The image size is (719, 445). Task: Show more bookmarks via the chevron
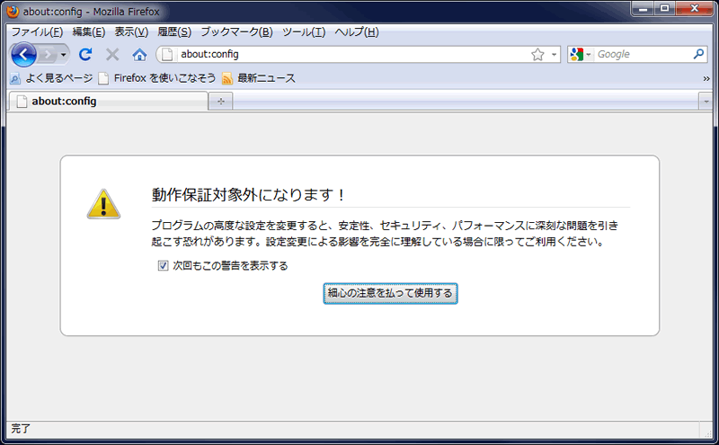[706, 79]
